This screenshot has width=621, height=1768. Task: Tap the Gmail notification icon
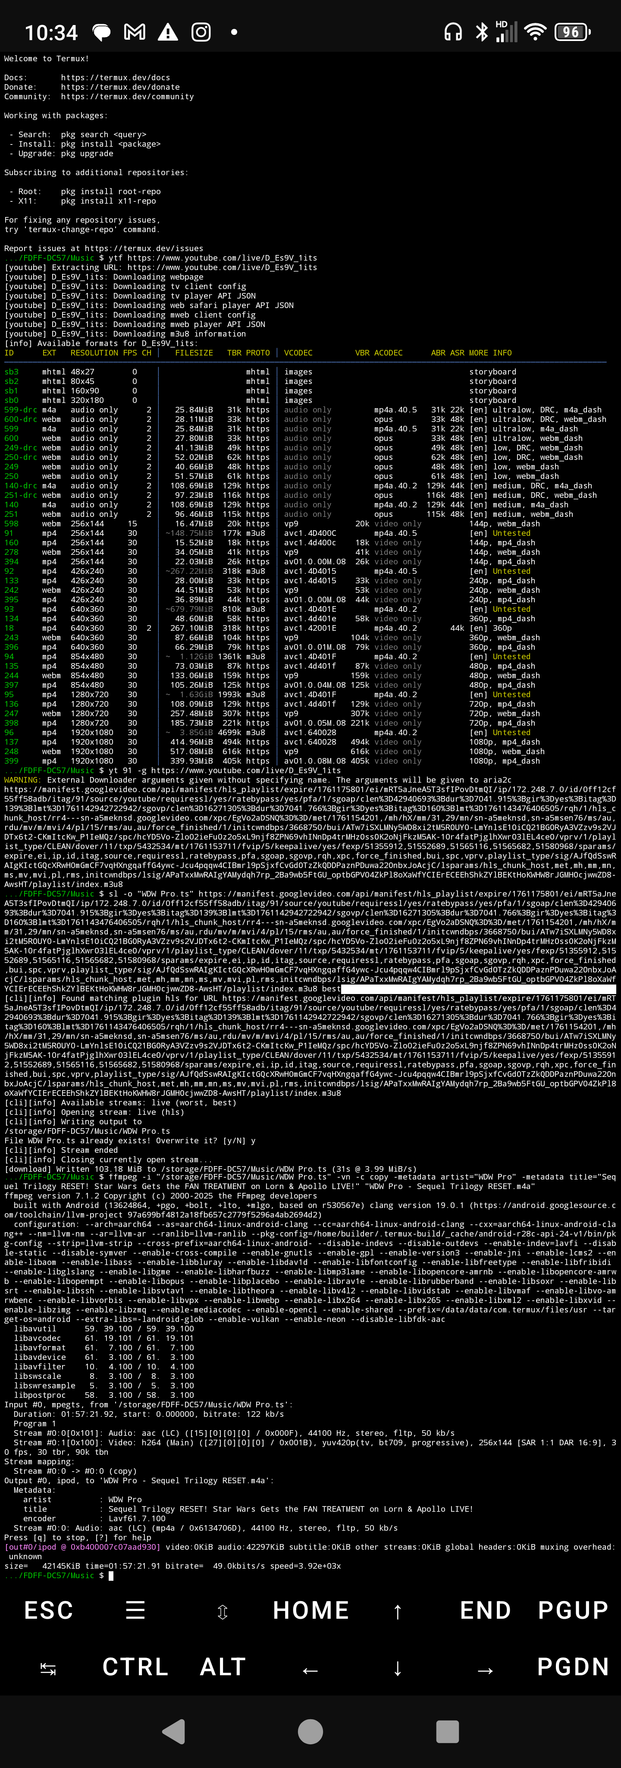[135, 31]
